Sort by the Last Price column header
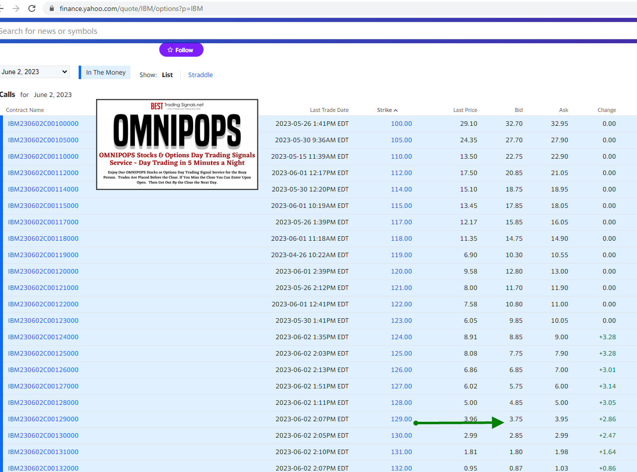This screenshot has height=472, width=637. click(x=465, y=110)
